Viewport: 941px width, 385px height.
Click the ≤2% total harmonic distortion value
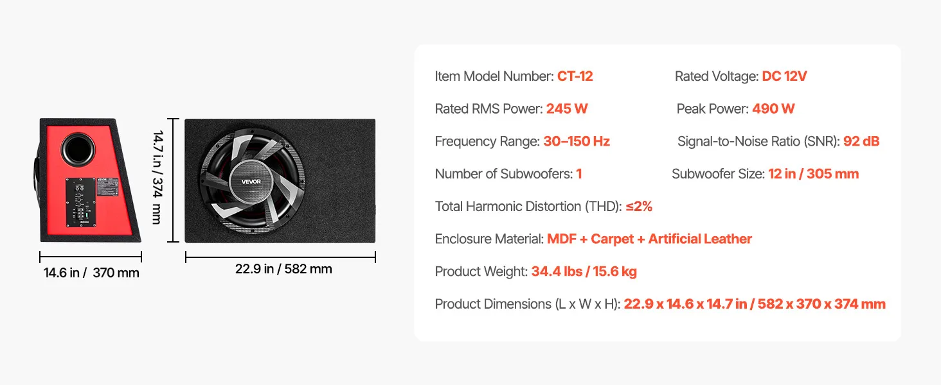[x=639, y=207]
